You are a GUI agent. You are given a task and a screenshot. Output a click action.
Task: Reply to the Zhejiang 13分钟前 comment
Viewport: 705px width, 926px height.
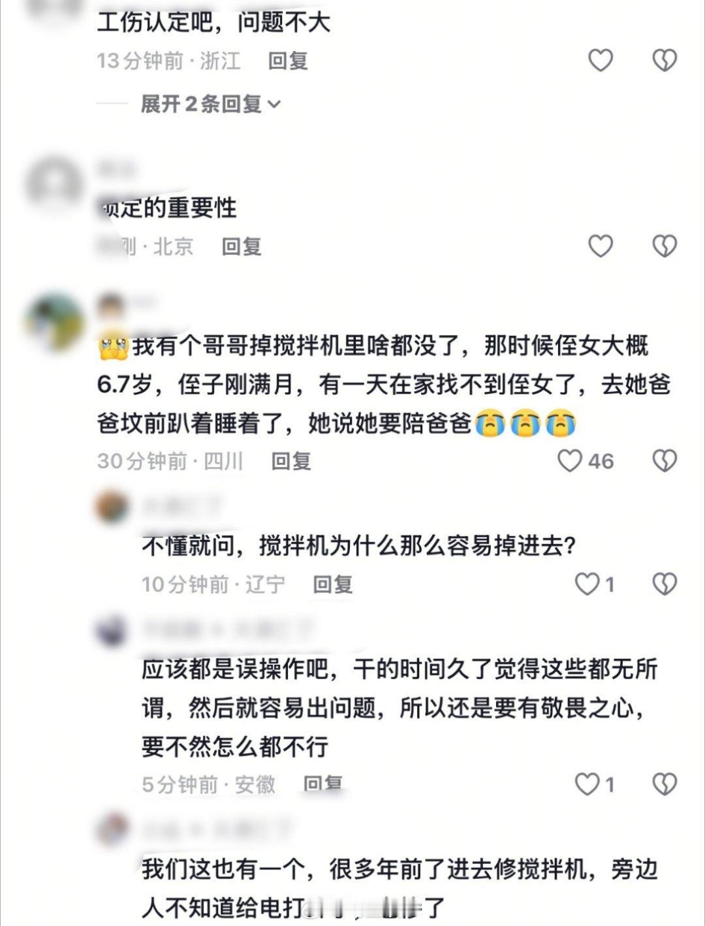(x=288, y=61)
